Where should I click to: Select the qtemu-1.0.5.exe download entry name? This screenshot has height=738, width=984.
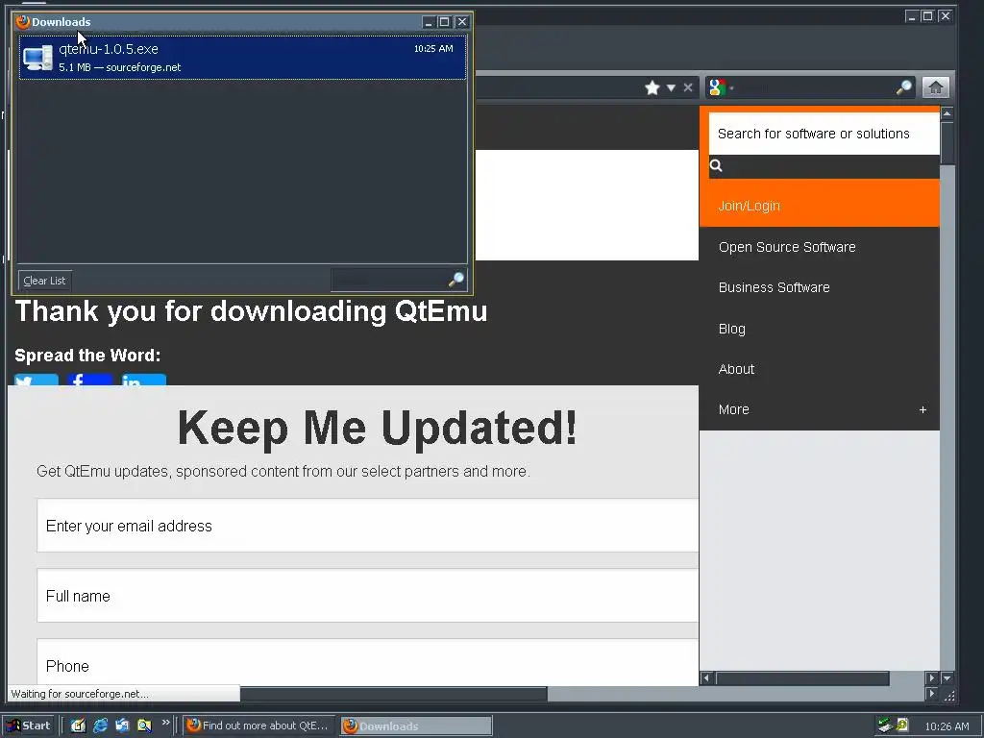[109, 49]
